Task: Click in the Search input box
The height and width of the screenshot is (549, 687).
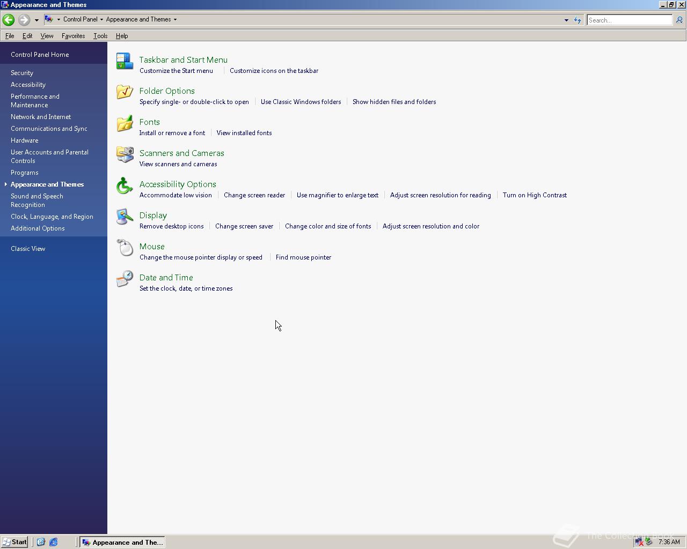Action: click(629, 20)
